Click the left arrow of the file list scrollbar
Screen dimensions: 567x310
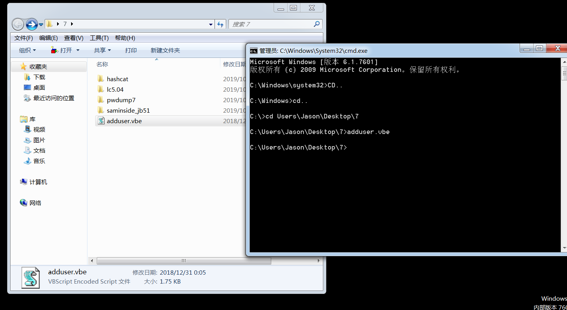coord(92,261)
